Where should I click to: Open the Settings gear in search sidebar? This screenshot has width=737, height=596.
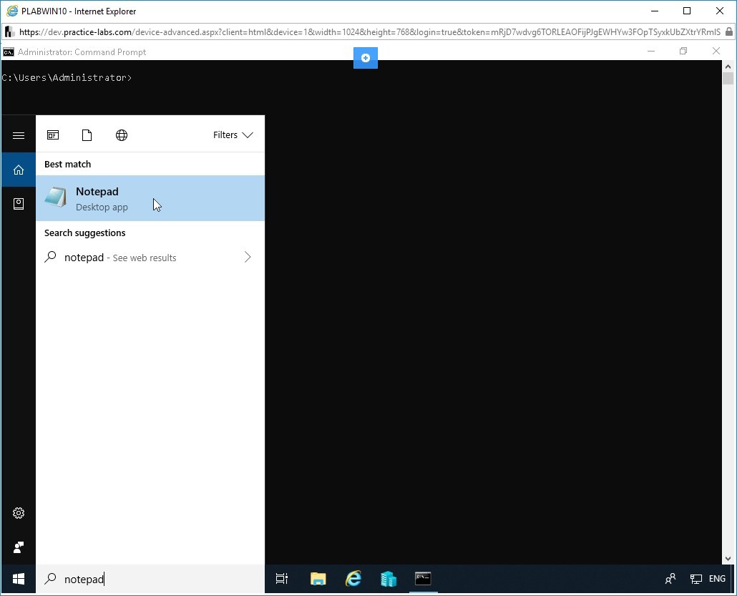(19, 513)
